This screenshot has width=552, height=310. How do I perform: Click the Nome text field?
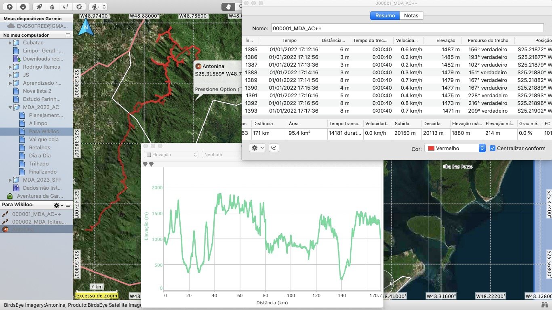pos(407,28)
